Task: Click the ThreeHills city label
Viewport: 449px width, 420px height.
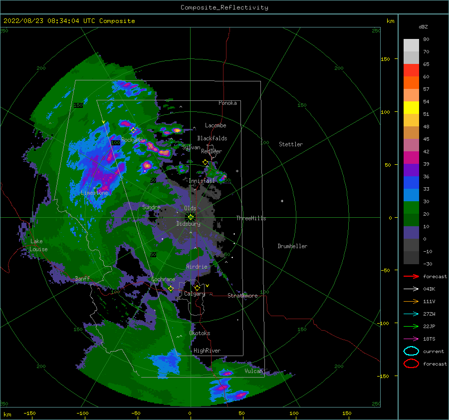Action: tap(251, 218)
